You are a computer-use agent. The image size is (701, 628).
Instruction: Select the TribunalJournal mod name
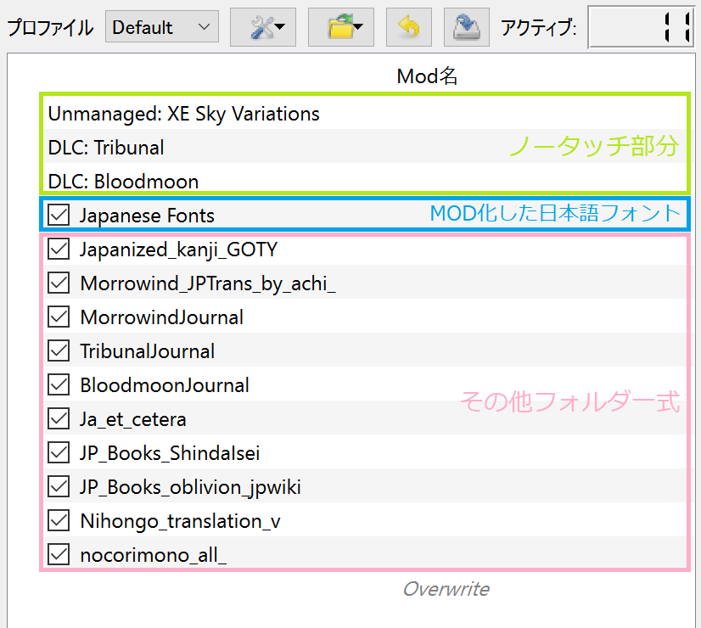(x=147, y=351)
